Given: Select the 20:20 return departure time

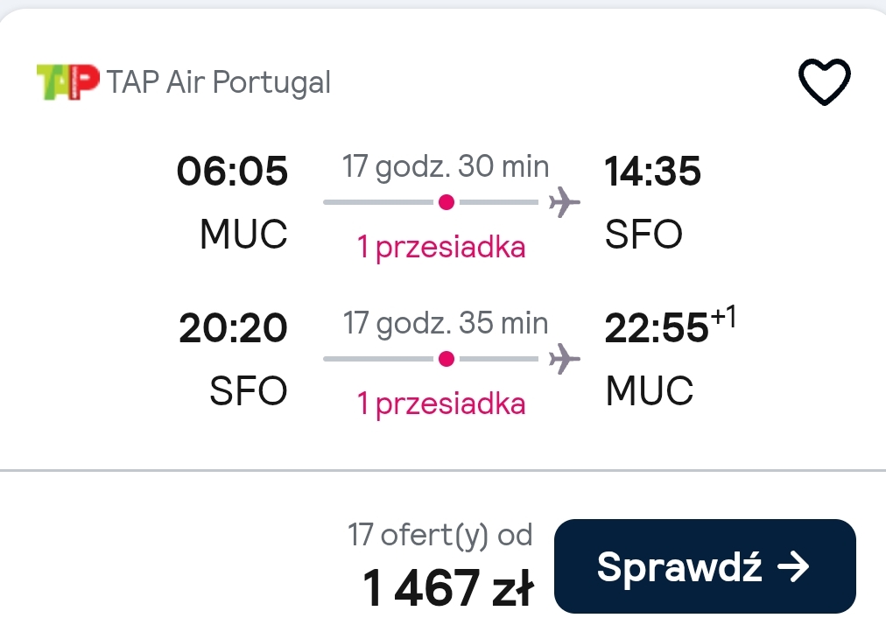Looking at the screenshot, I should click(x=233, y=327).
